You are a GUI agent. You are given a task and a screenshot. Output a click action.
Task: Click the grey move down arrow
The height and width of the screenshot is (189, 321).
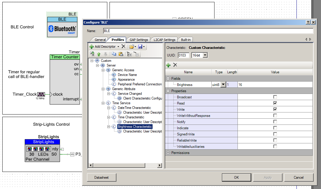point(106,54)
